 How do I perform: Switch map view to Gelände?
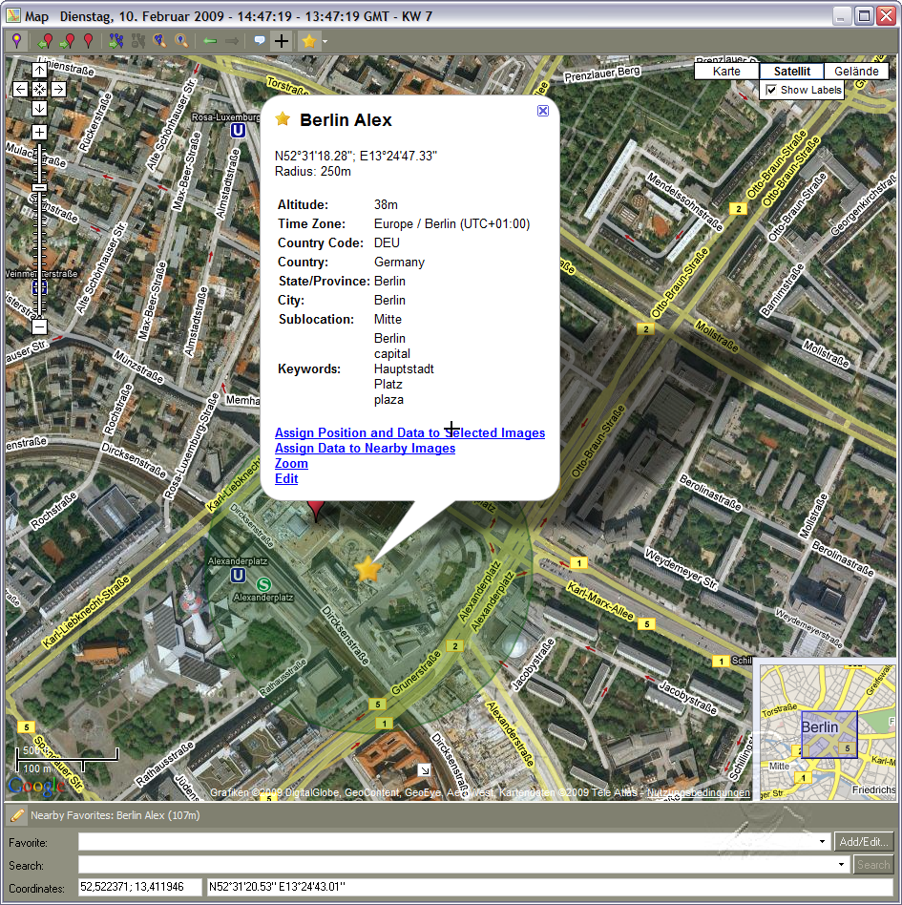coord(855,72)
